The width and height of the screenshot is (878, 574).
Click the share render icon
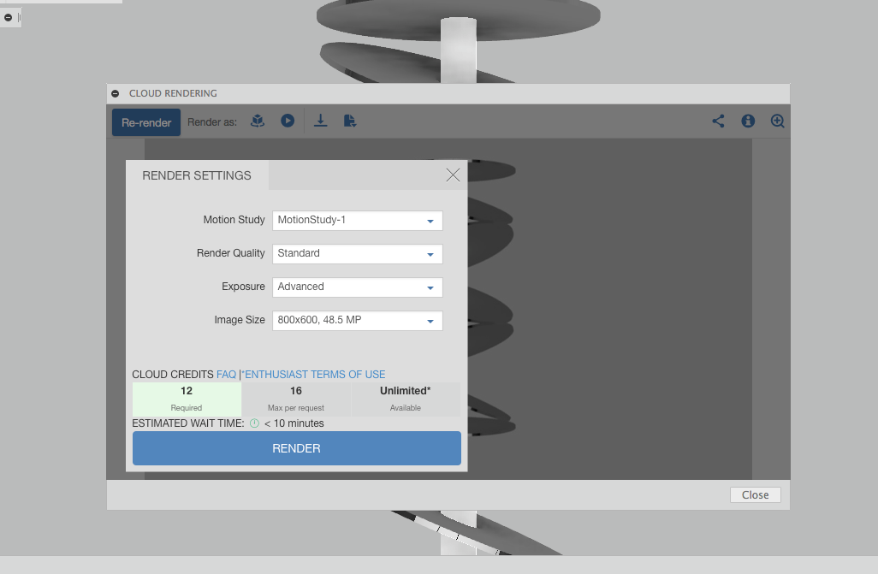click(718, 121)
